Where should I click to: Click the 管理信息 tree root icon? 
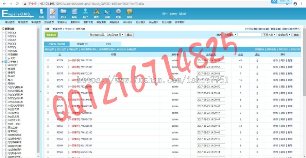tap(3, 29)
